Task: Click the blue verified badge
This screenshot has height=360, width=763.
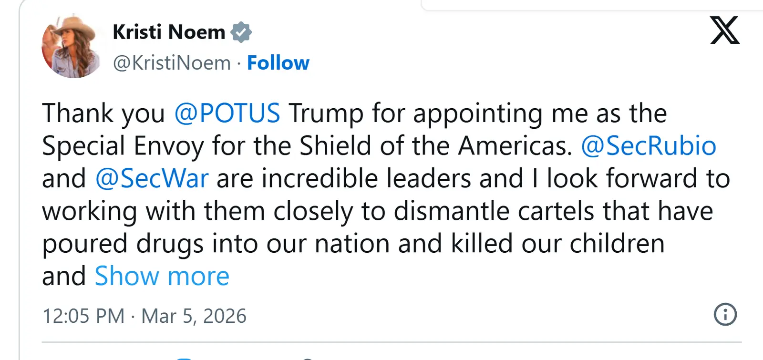Action: point(241,32)
